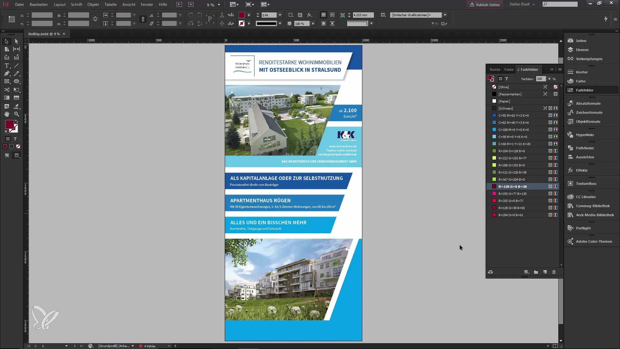Switch screen mode at toolbox bottom
The width and height of the screenshot is (620, 349).
click(x=16, y=155)
